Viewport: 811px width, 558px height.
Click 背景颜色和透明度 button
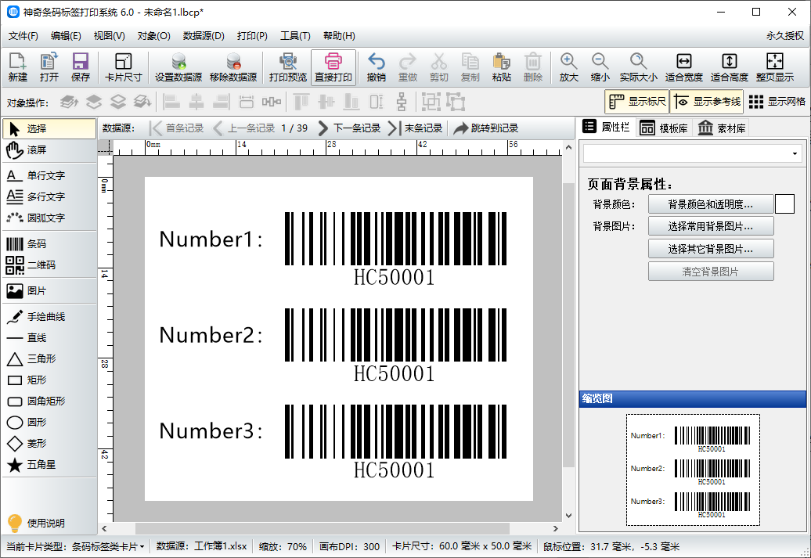(x=711, y=204)
